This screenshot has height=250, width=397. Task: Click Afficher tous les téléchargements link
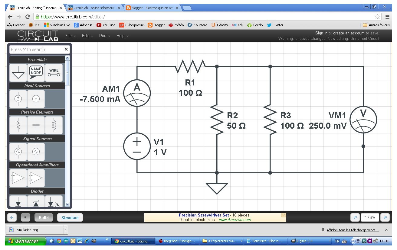click(353, 230)
